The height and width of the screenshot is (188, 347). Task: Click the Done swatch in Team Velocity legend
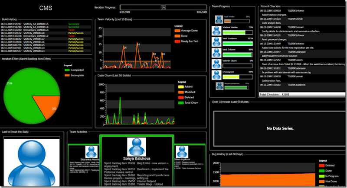177,36
